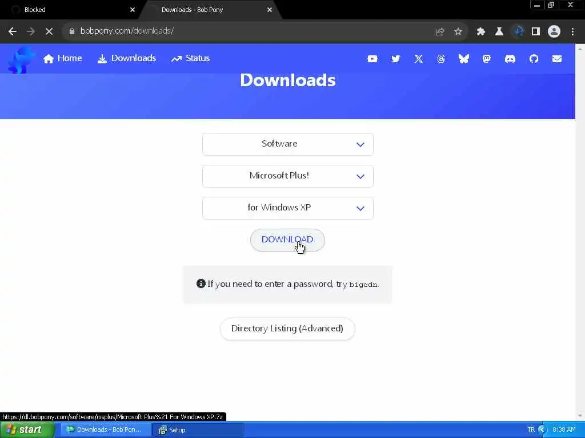Viewport: 585px width, 438px height.
Task: Click the site lock icon
Action: [x=72, y=31]
